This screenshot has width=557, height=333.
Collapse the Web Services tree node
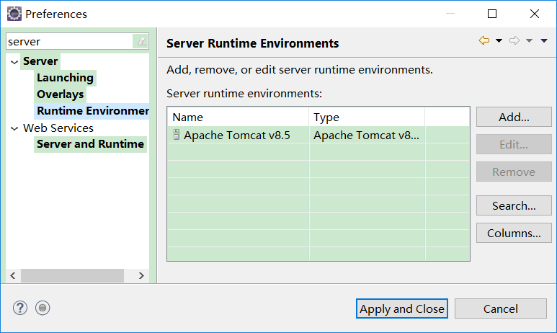[x=14, y=128]
